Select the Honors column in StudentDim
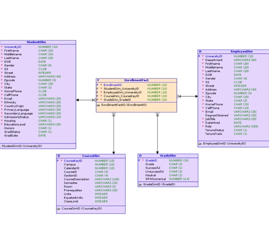The image size is (269, 239). [x=9, y=128]
